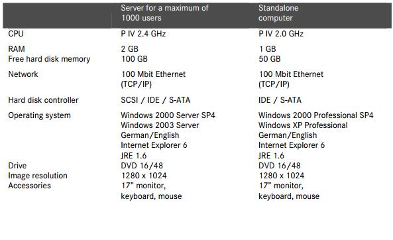Click the Drive row label

tap(17, 166)
